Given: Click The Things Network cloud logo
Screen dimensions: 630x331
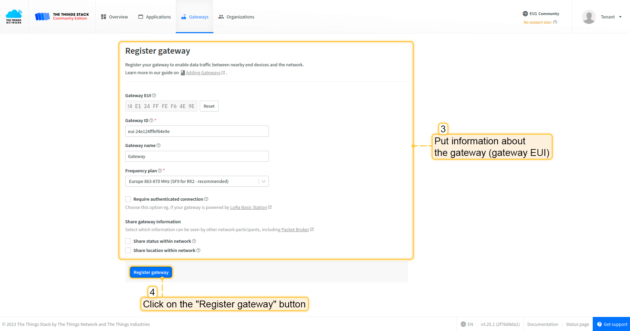Looking at the screenshot, I should click(x=14, y=16).
